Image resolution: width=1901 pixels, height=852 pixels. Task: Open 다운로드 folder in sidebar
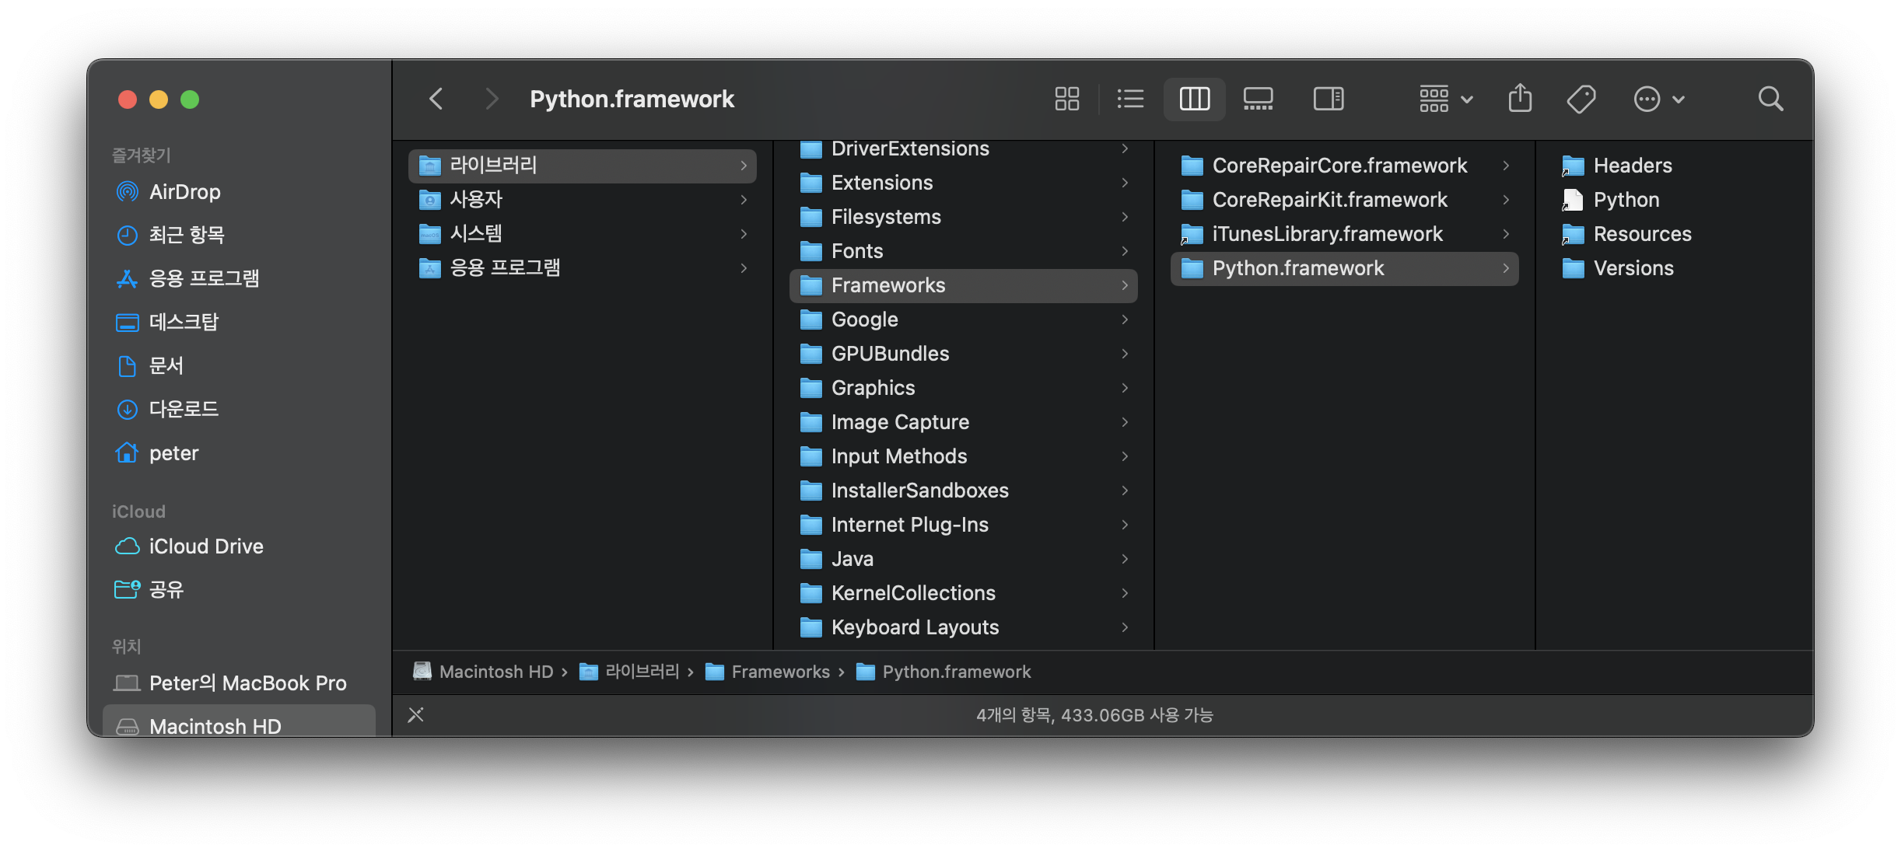click(184, 409)
